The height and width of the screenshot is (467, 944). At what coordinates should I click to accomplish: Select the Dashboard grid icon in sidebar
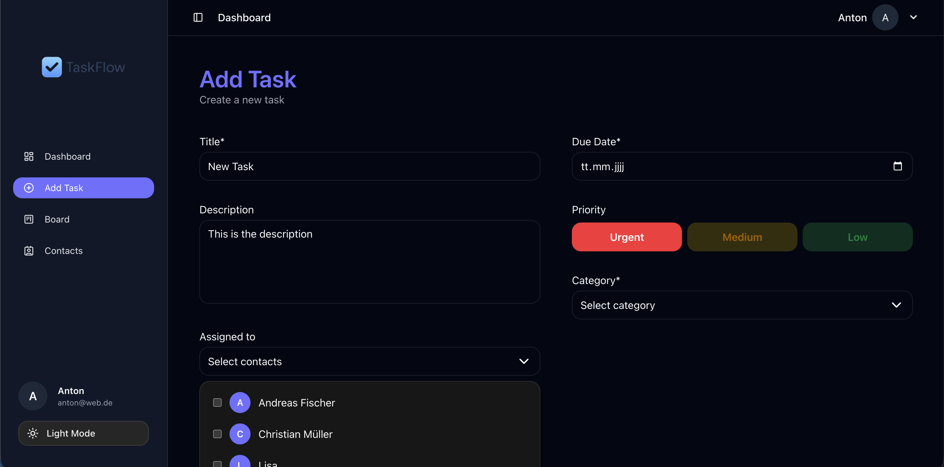click(x=29, y=156)
